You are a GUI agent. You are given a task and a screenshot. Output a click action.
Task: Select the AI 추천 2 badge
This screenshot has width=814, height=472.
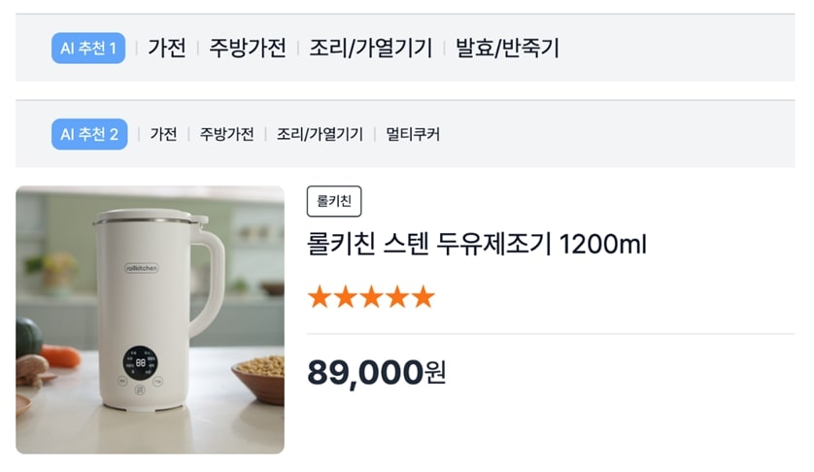89,134
